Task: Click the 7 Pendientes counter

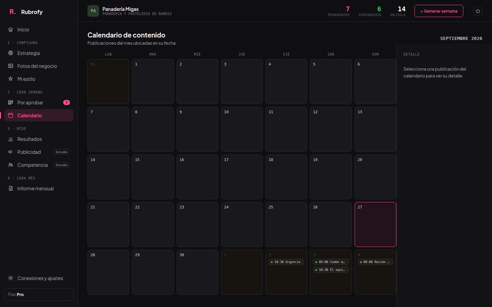Action: (x=339, y=11)
